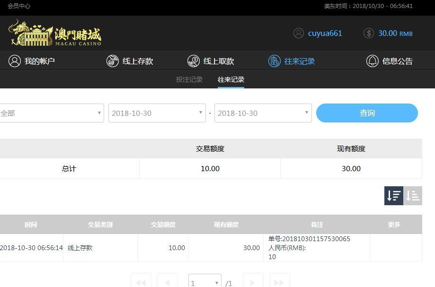Expand the 全部 transaction type dropdown
Screen dimensions: 435x287
51,113
